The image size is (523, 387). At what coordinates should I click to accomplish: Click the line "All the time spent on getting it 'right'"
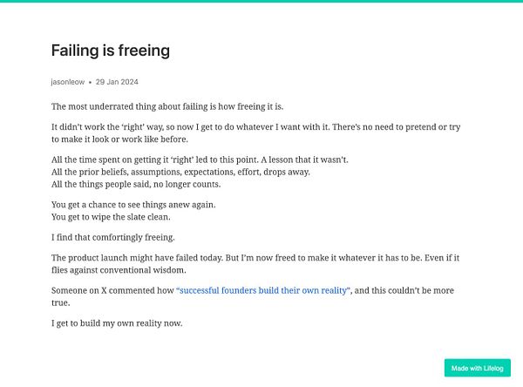point(200,160)
